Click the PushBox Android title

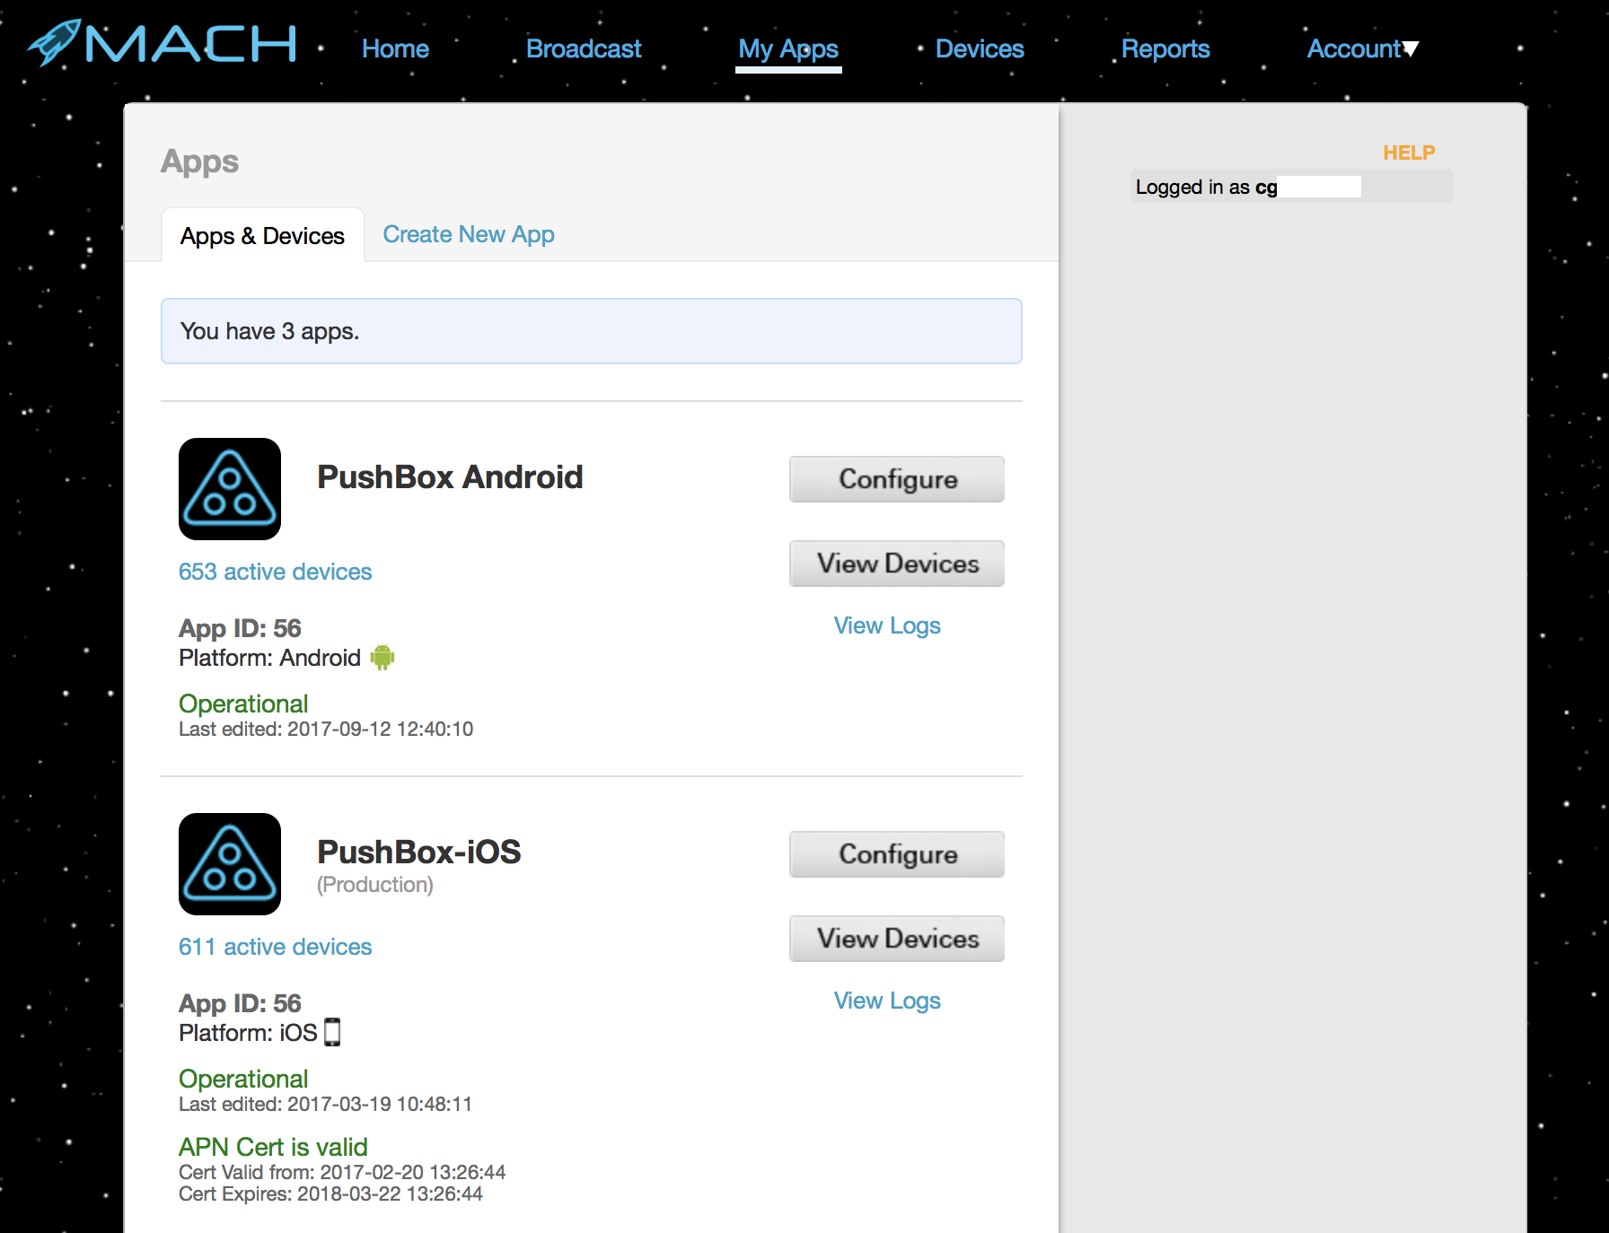tap(450, 477)
